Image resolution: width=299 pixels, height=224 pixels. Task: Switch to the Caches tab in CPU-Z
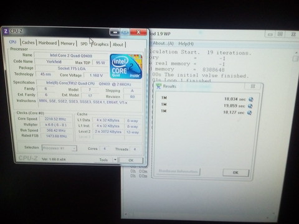point(28,43)
